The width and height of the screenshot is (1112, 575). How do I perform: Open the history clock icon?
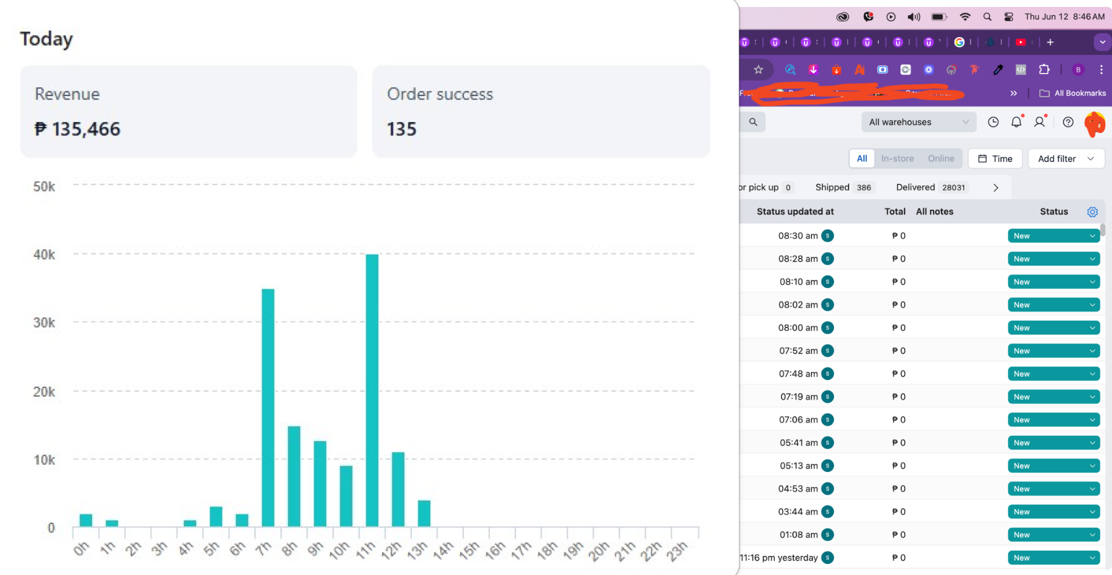[993, 122]
